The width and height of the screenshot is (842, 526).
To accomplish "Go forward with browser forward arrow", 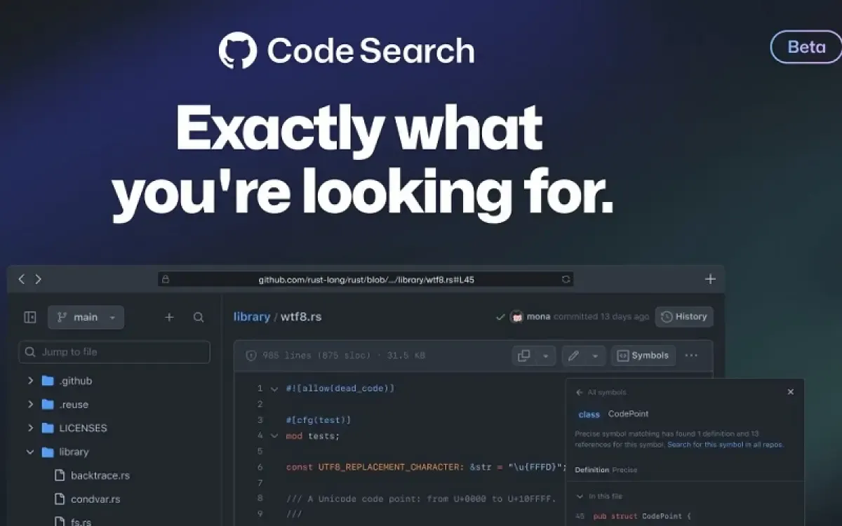I will (38, 279).
